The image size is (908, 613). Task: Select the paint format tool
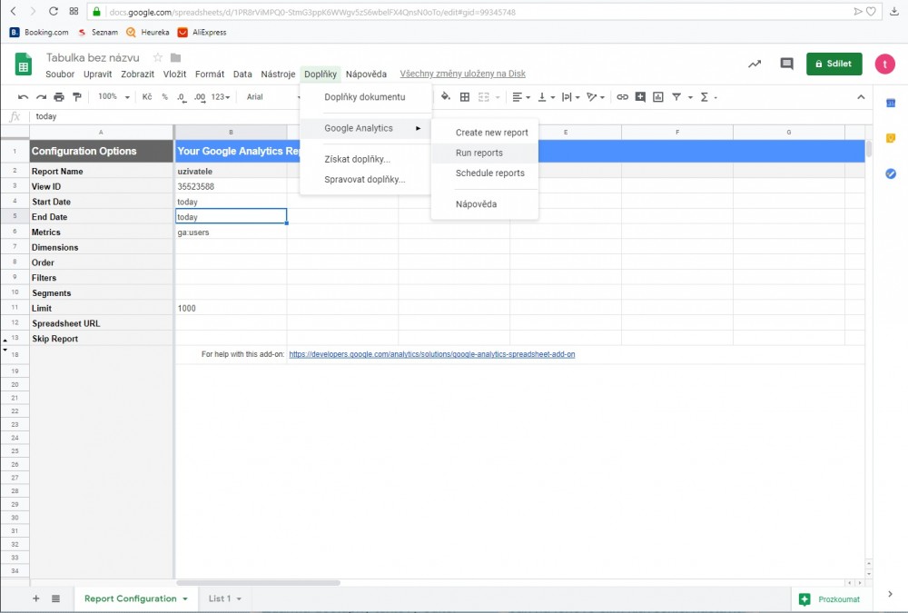(x=76, y=97)
